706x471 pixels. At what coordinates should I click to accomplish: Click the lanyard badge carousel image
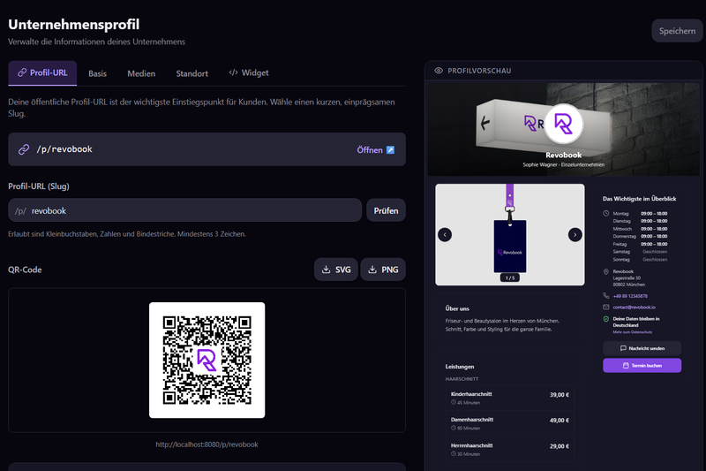click(510, 234)
